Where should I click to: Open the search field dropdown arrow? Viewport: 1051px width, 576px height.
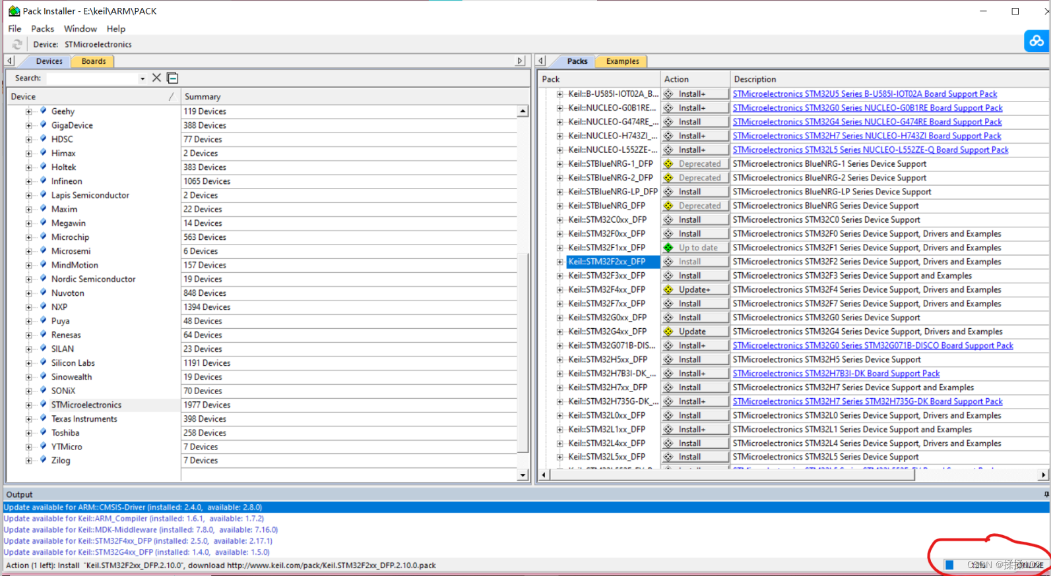(x=143, y=78)
